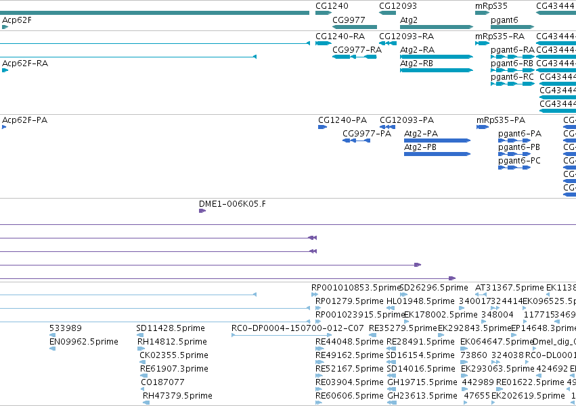Click the mRpS35-PA protein label
Viewport: 576px width, 406px height.
tap(501, 120)
